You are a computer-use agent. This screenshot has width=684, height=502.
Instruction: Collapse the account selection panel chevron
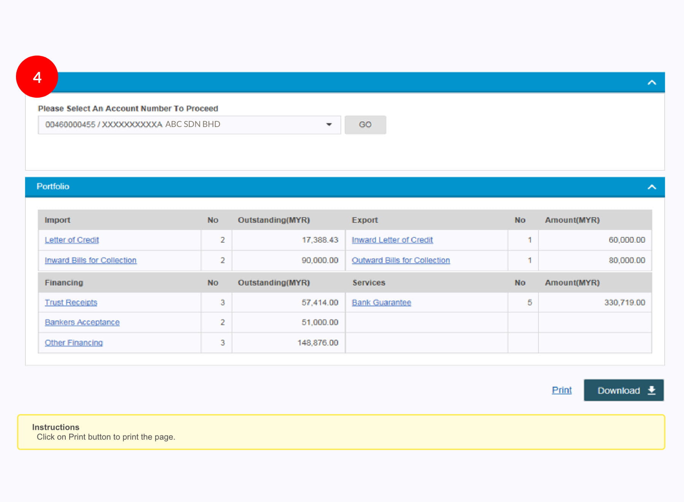click(652, 83)
